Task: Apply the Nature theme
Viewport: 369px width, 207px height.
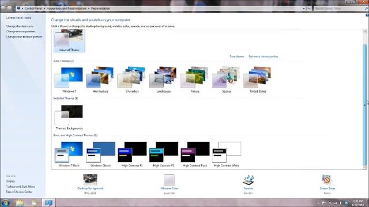Action: [x=195, y=80]
